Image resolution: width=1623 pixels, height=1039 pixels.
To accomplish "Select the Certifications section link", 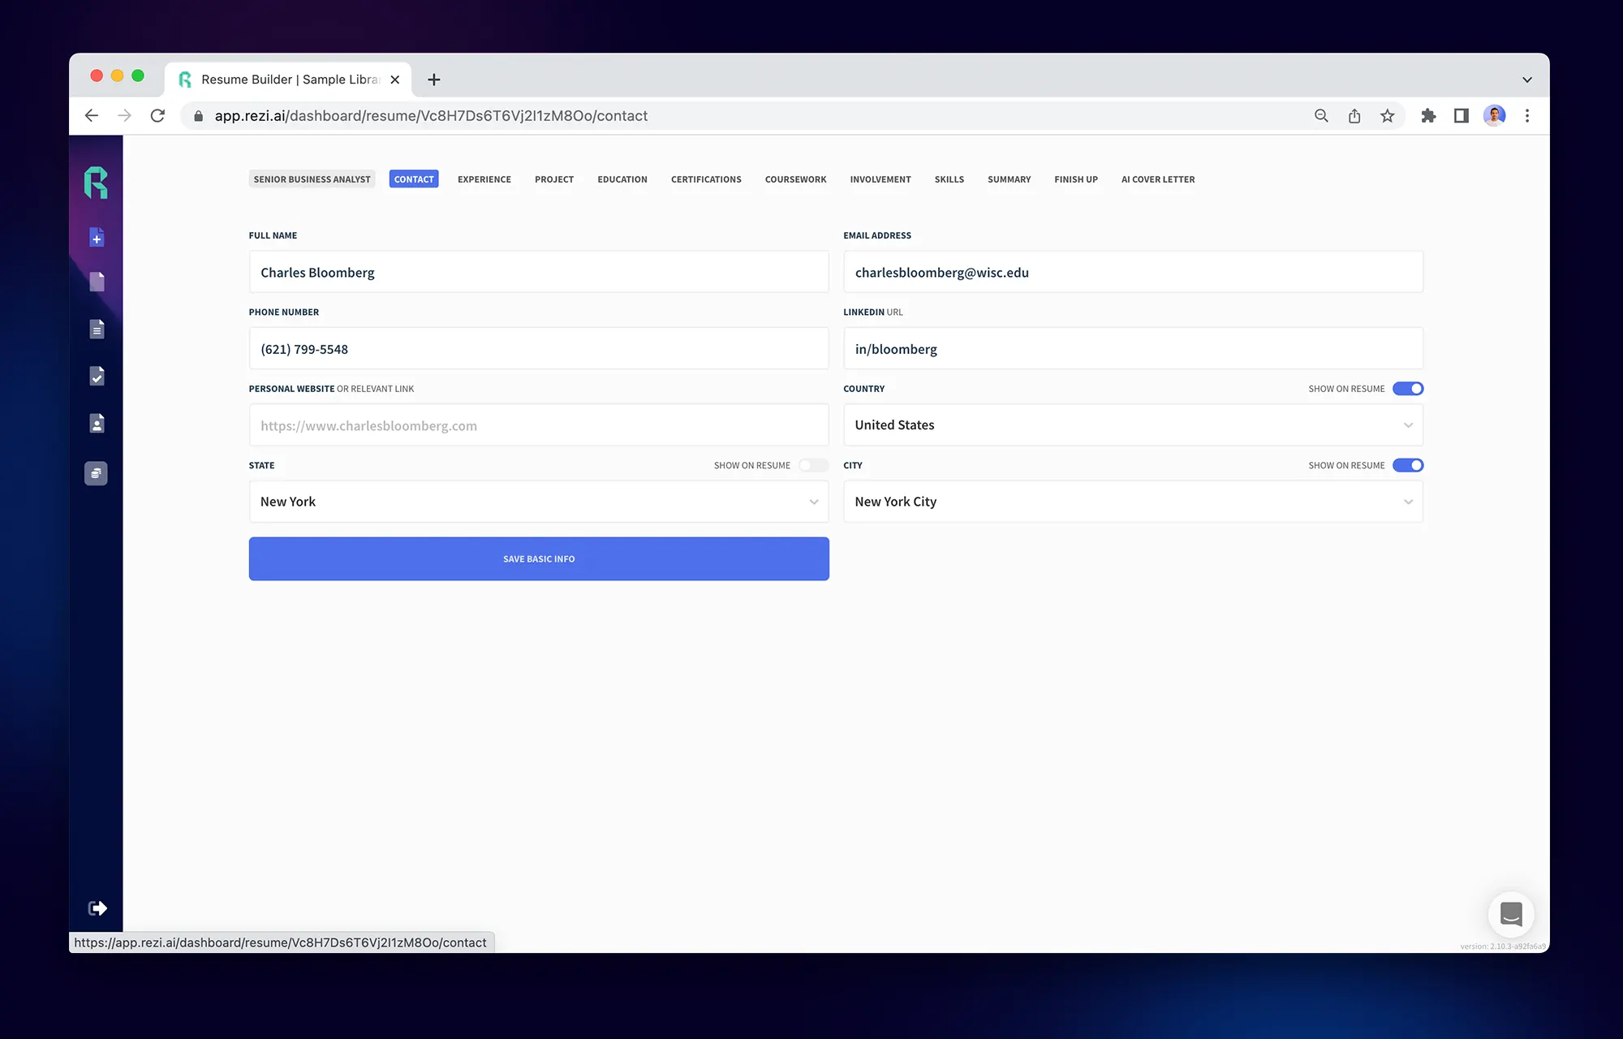I will tap(705, 179).
